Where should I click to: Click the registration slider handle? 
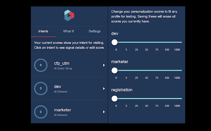coord(115,99)
